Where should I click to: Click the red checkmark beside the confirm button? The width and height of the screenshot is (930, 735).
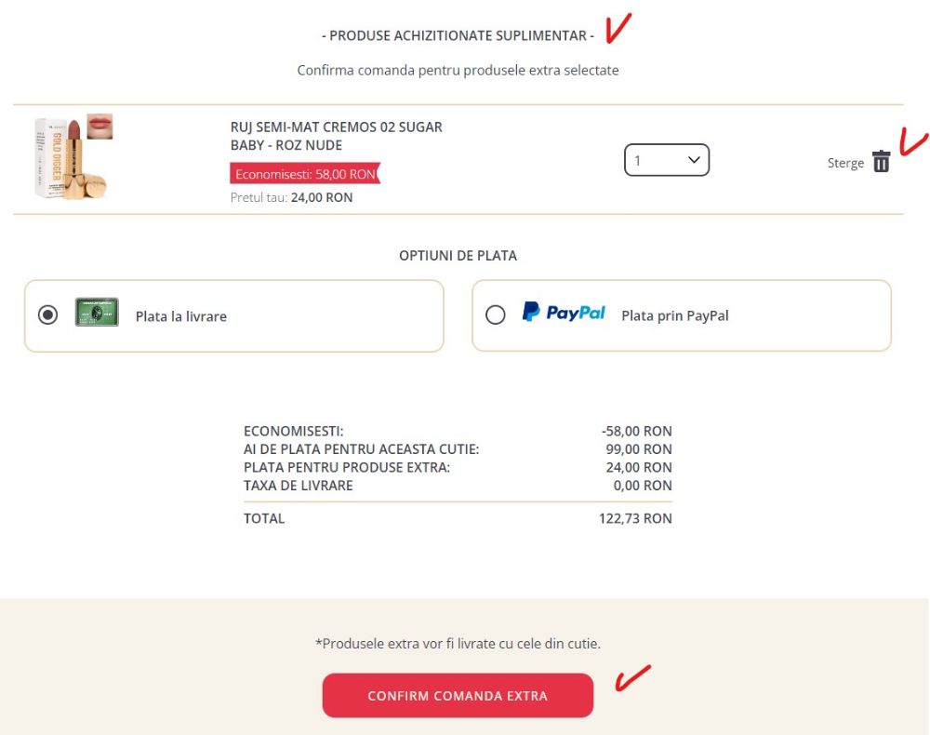pos(631,678)
